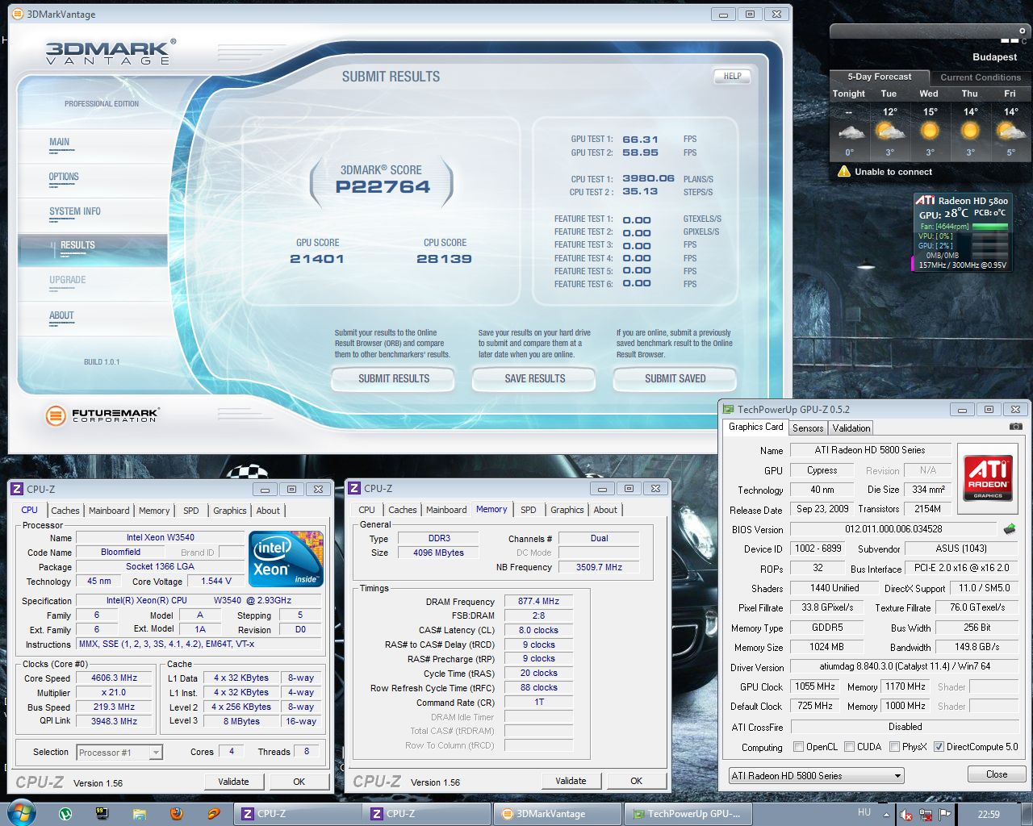1033x826 pixels.
Task: Click the clock showing 22:59
Action: 989,814
